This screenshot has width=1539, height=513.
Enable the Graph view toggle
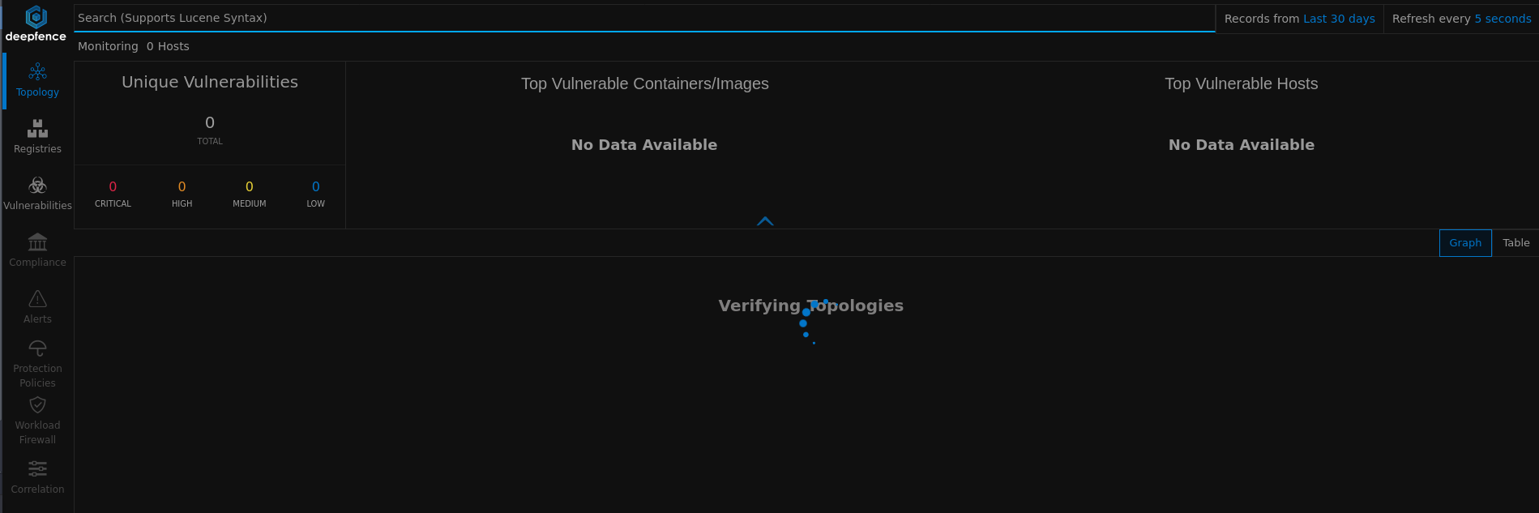[1465, 242]
